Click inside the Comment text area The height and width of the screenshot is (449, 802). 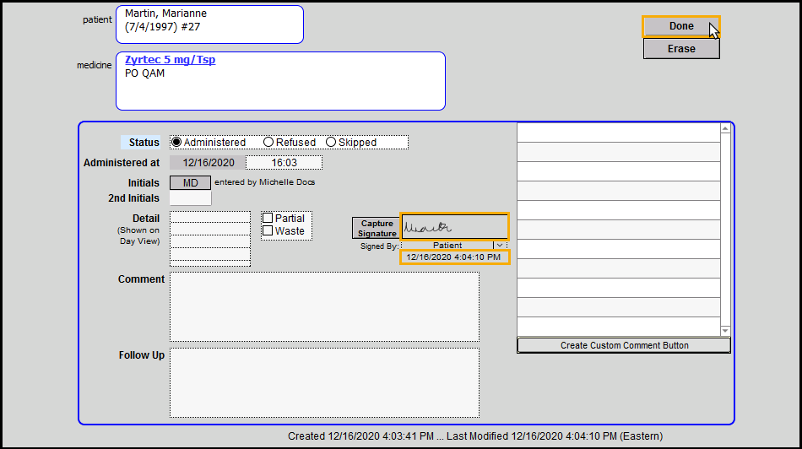coord(324,306)
